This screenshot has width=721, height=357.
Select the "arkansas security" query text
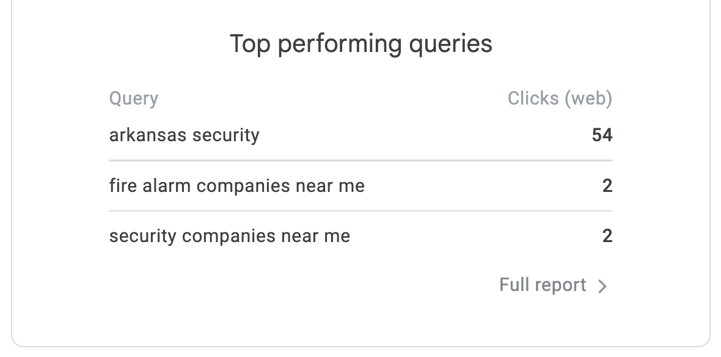(184, 135)
